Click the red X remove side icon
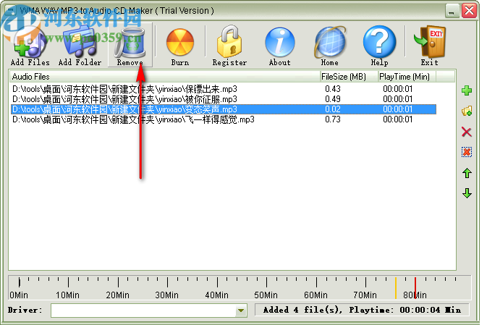The height and width of the screenshot is (325, 487). point(467,132)
